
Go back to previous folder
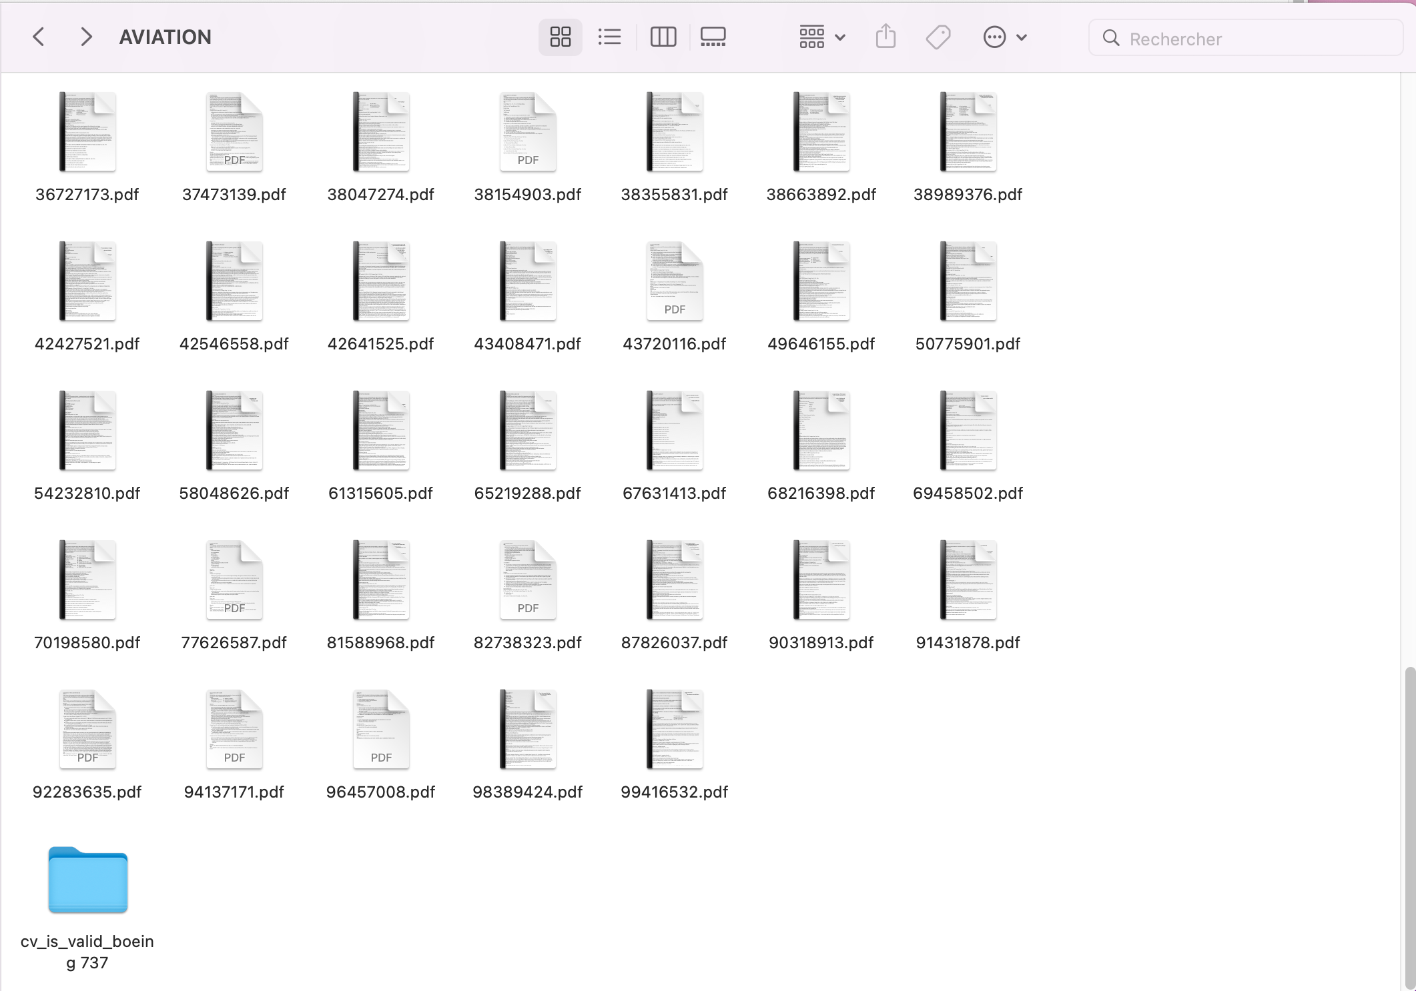pos(39,37)
